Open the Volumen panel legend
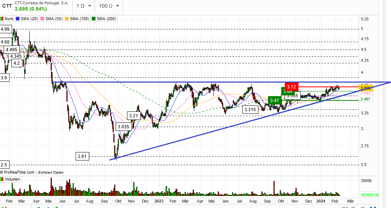This screenshot has width=391, height=208. pos(10,179)
